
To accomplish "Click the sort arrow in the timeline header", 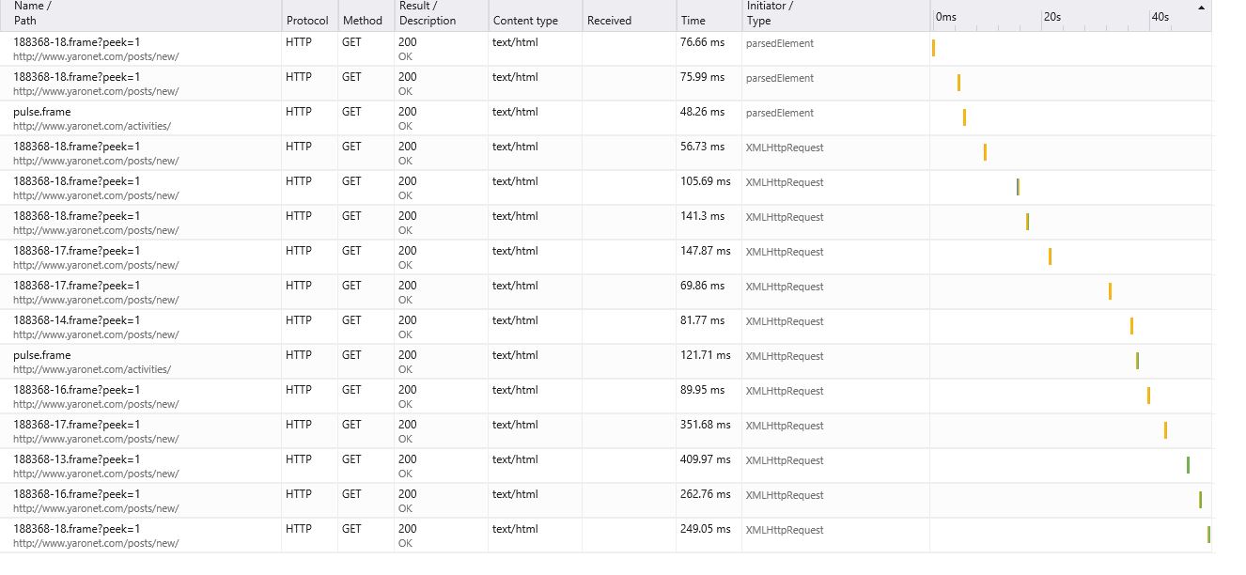I will click(1201, 8).
